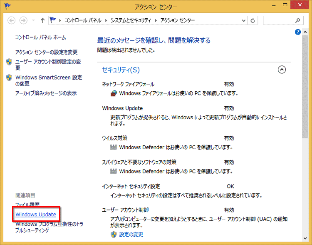Click the up one level arrow
Image resolution: width=312 pixels, height=245 pixels.
(x=42, y=20)
